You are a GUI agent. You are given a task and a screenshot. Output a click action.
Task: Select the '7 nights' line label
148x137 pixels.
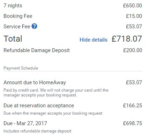click(x=13, y=6)
